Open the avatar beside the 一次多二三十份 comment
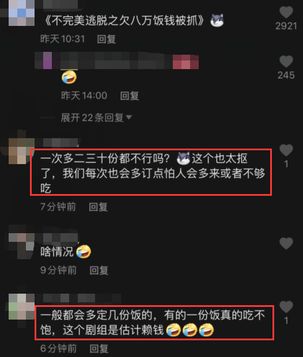 (x=22, y=151)
